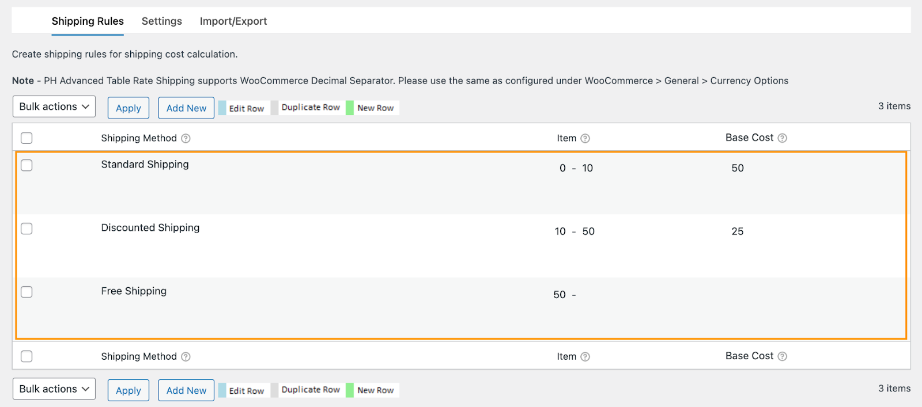The width and height of the screenshot is (922, 407).
Task: Click help icon beside header Shipping Method
Action: (186, 138)
